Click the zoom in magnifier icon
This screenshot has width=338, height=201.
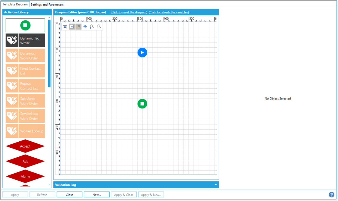tap(92, 27)
